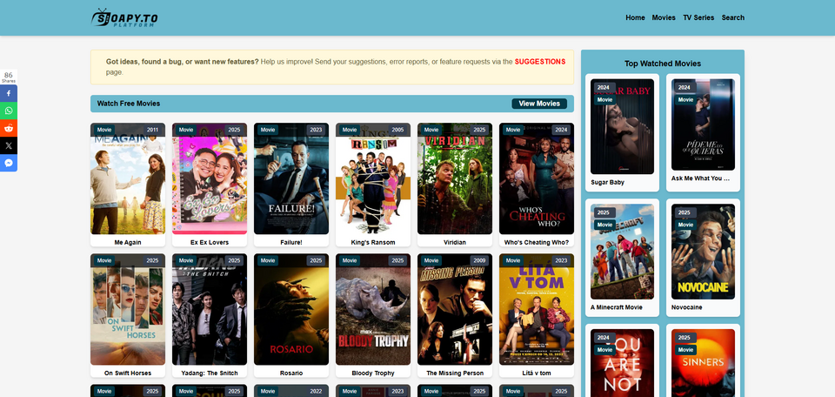The height and width of the screenshot is (397, 835).
Task: Open the Me Again movie poster
Action: tap(128, 178)
